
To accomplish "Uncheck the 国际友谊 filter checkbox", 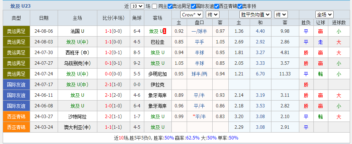I will (x=193, y=6).
